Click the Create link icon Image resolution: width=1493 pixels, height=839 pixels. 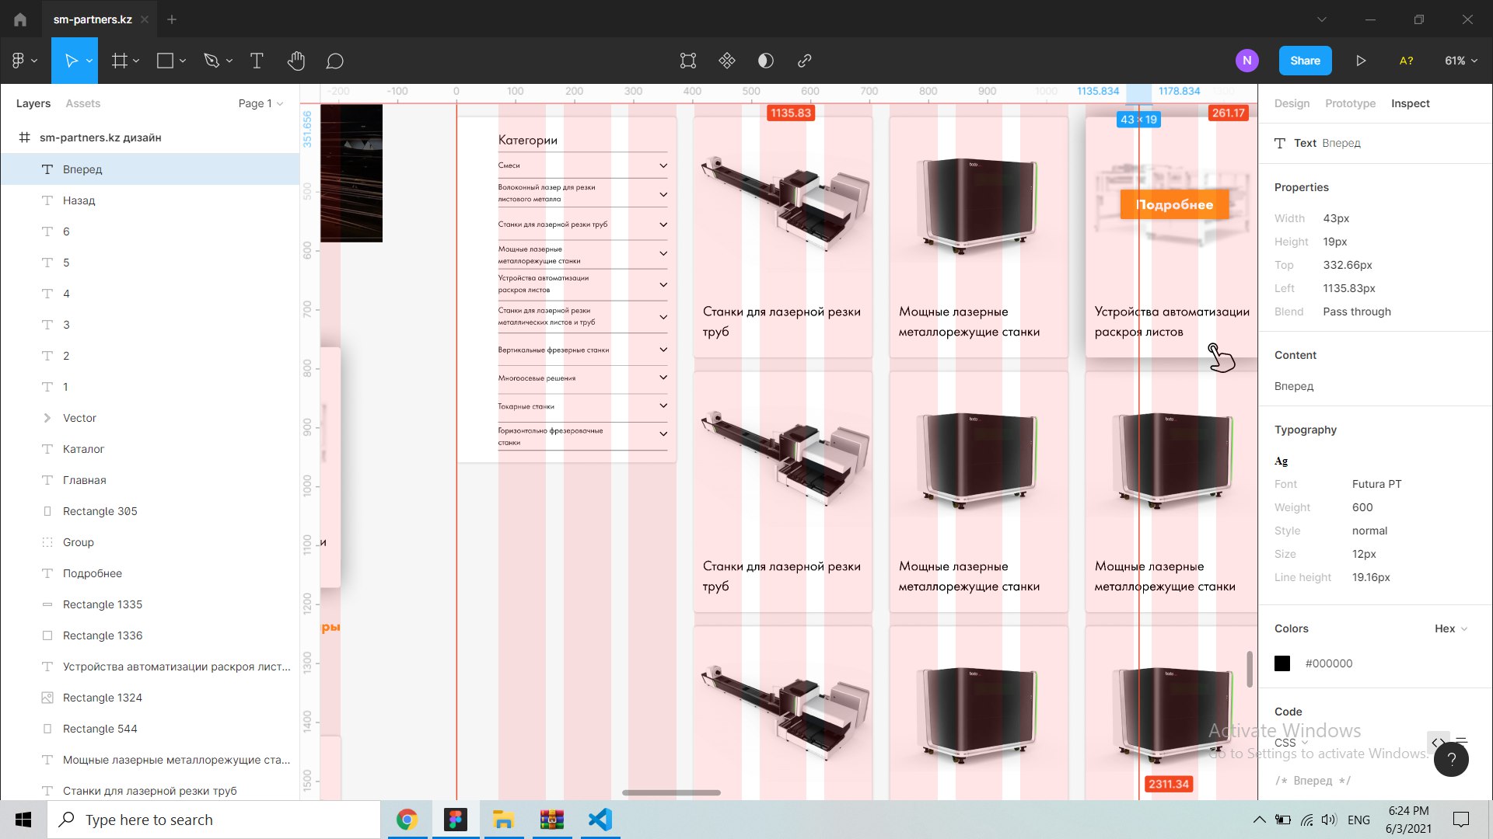point(805,61)
